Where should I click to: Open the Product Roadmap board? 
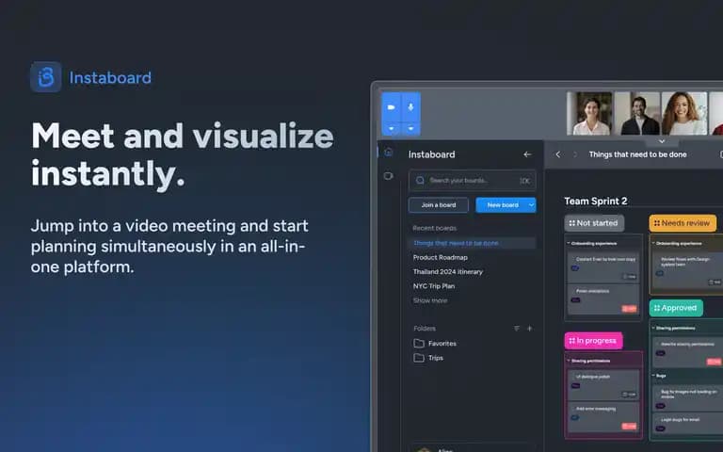coord(441,257)
